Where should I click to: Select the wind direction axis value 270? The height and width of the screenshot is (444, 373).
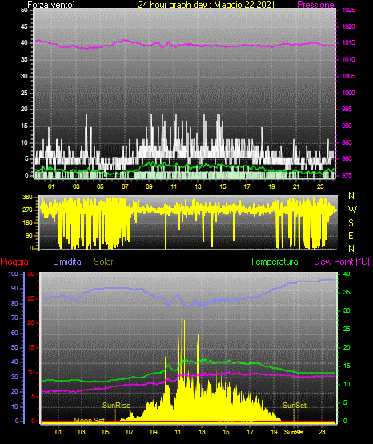pos(27,210)
